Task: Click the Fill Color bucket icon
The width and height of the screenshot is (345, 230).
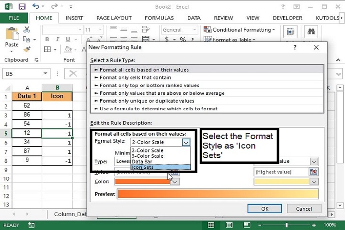Action: [68, 49]
